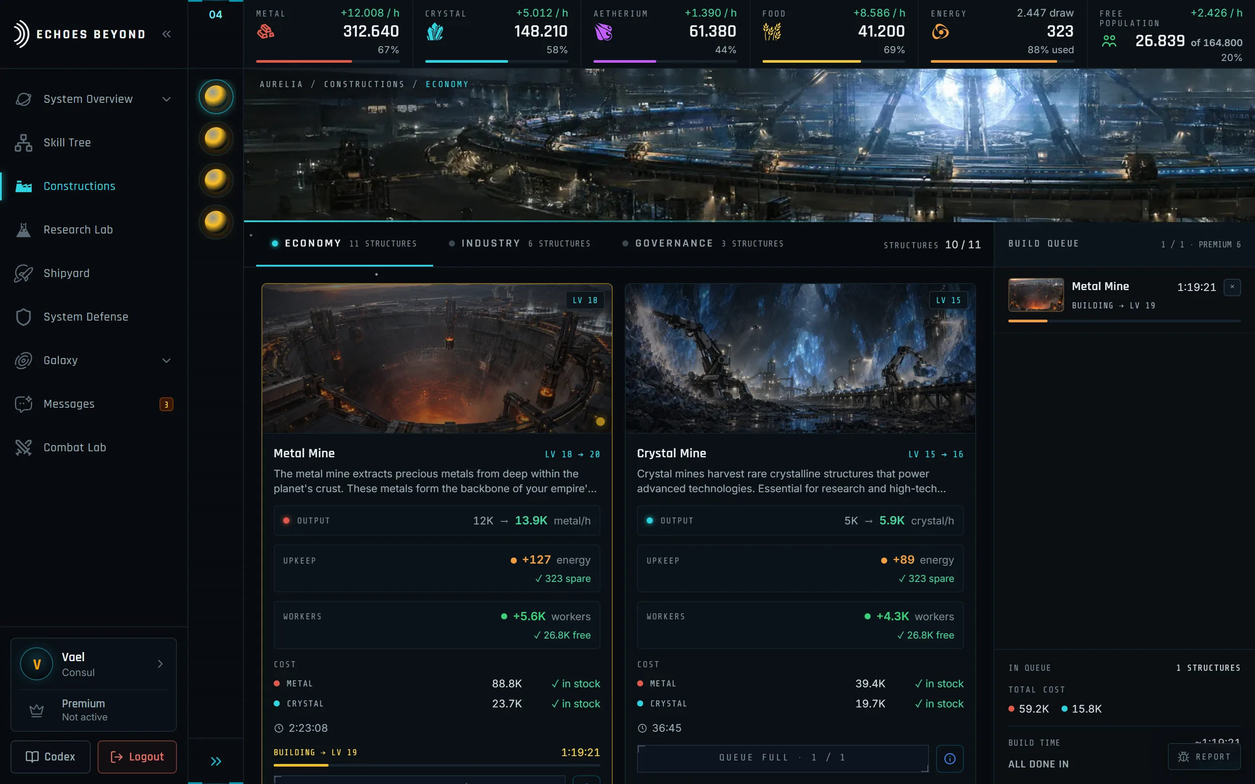Open the Messages menu item
The image size is (1255, 784).
click(x=93, y=404)
